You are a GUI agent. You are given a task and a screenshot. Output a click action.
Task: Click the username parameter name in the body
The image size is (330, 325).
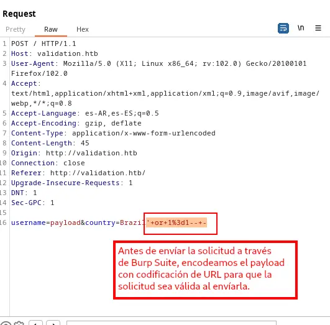(x=28, y=222)
